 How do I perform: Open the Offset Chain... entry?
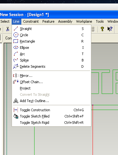point(51,82)
